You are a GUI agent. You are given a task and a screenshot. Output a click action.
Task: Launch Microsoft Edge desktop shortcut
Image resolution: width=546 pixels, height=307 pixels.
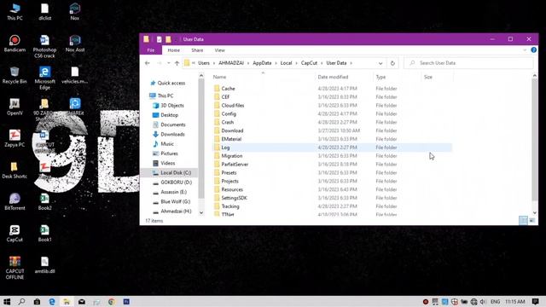pos(44,78)
